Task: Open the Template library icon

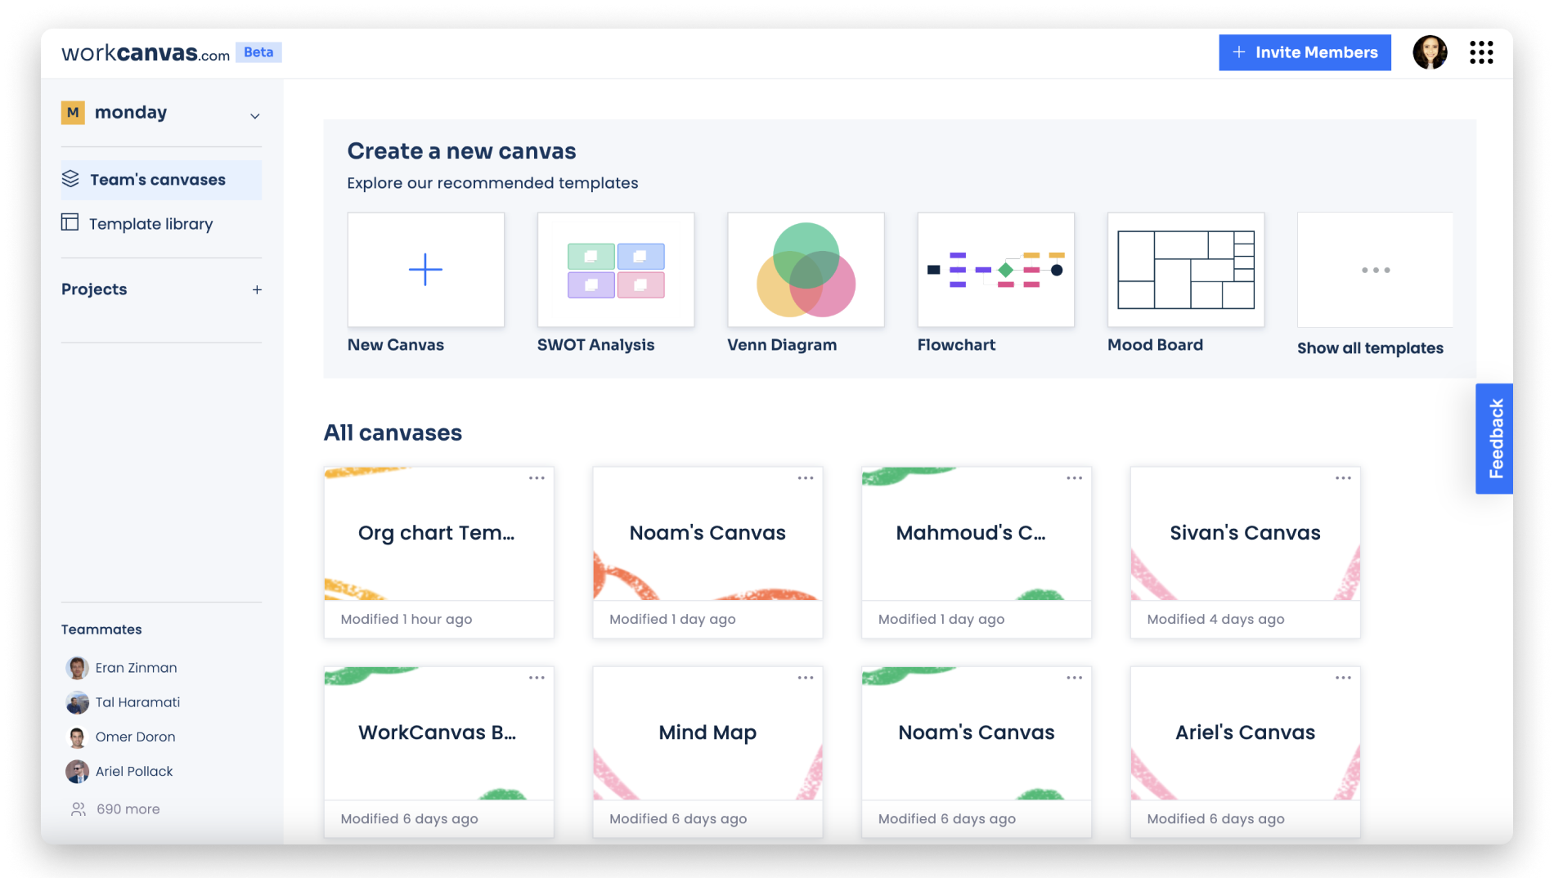Action: click(72, 222)
